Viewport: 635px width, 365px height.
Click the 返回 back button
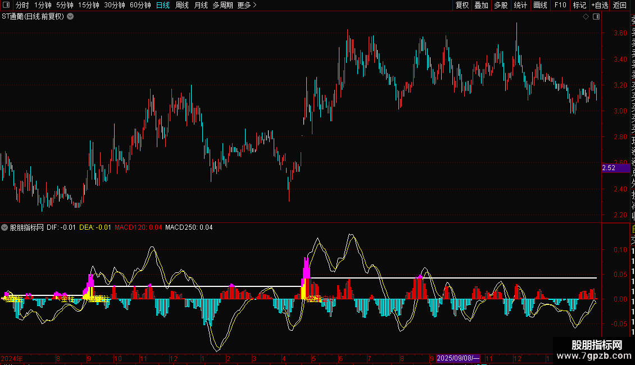(x=620, y=5)
